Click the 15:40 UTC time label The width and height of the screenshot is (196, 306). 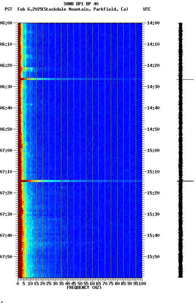click(153, 236)
